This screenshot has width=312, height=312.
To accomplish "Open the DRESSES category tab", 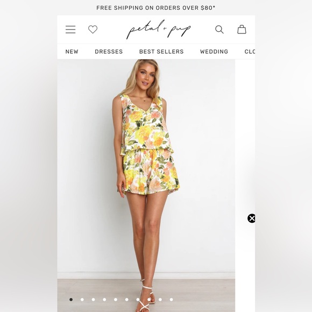I will tap(109, 52).
